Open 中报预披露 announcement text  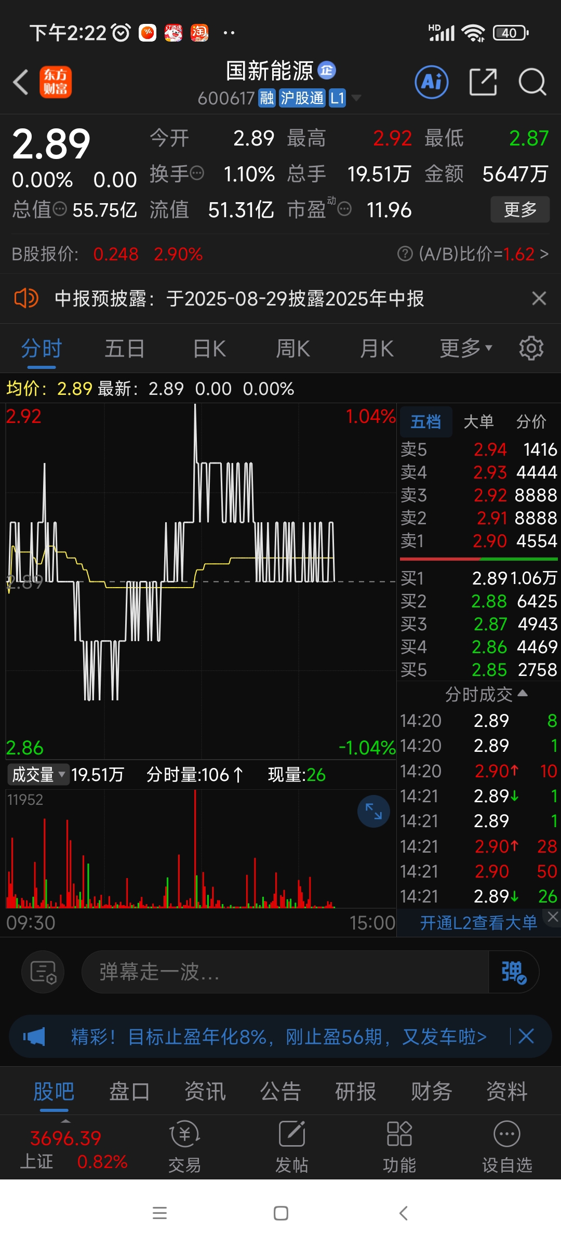[239, 299]
